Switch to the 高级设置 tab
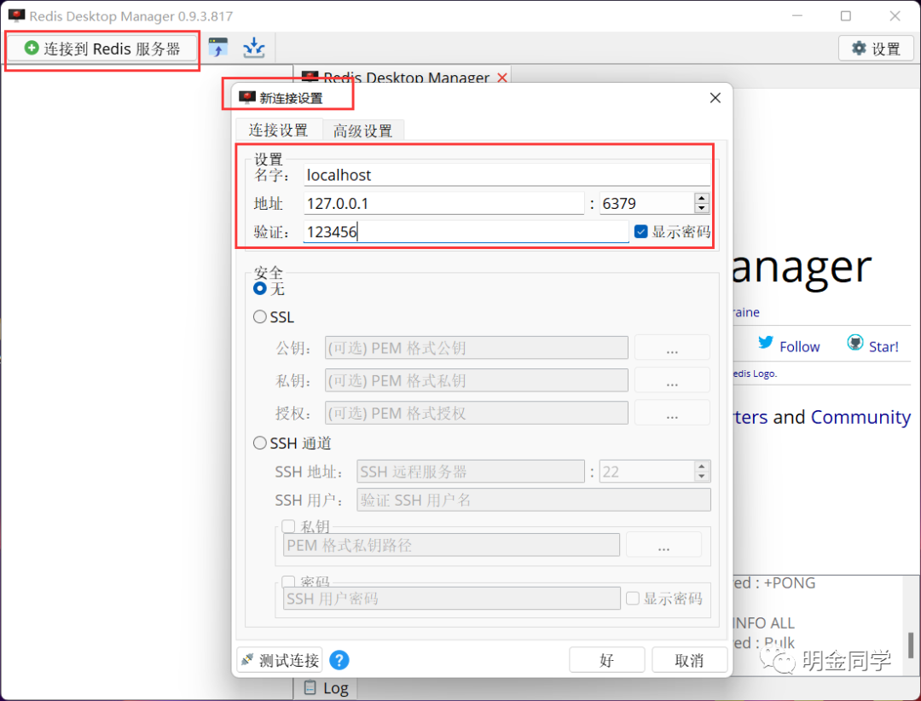The image size is (921, 701). (363, 130)
